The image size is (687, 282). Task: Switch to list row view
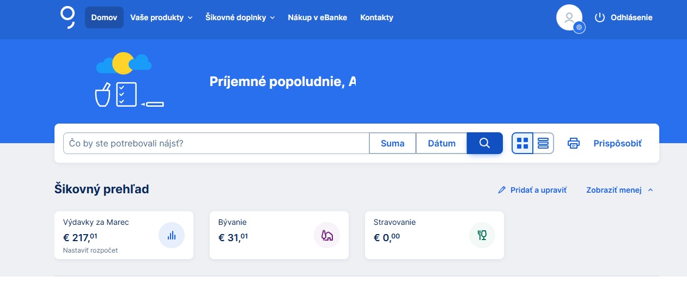click(x=543, y=143)
